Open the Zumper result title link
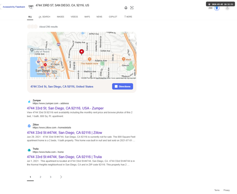Image resolution: width=237 pixels, height=194 pixels. click(65, 108)
